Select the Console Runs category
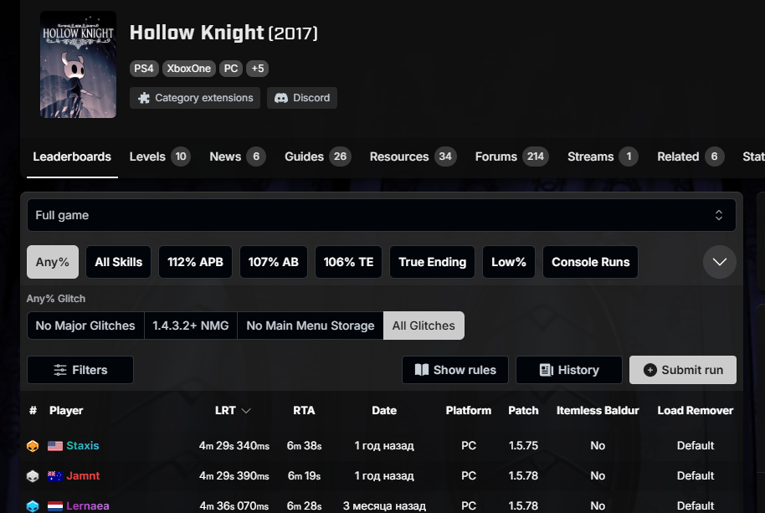The height and width of the screenshot is (513, 765). pos(590,262)
